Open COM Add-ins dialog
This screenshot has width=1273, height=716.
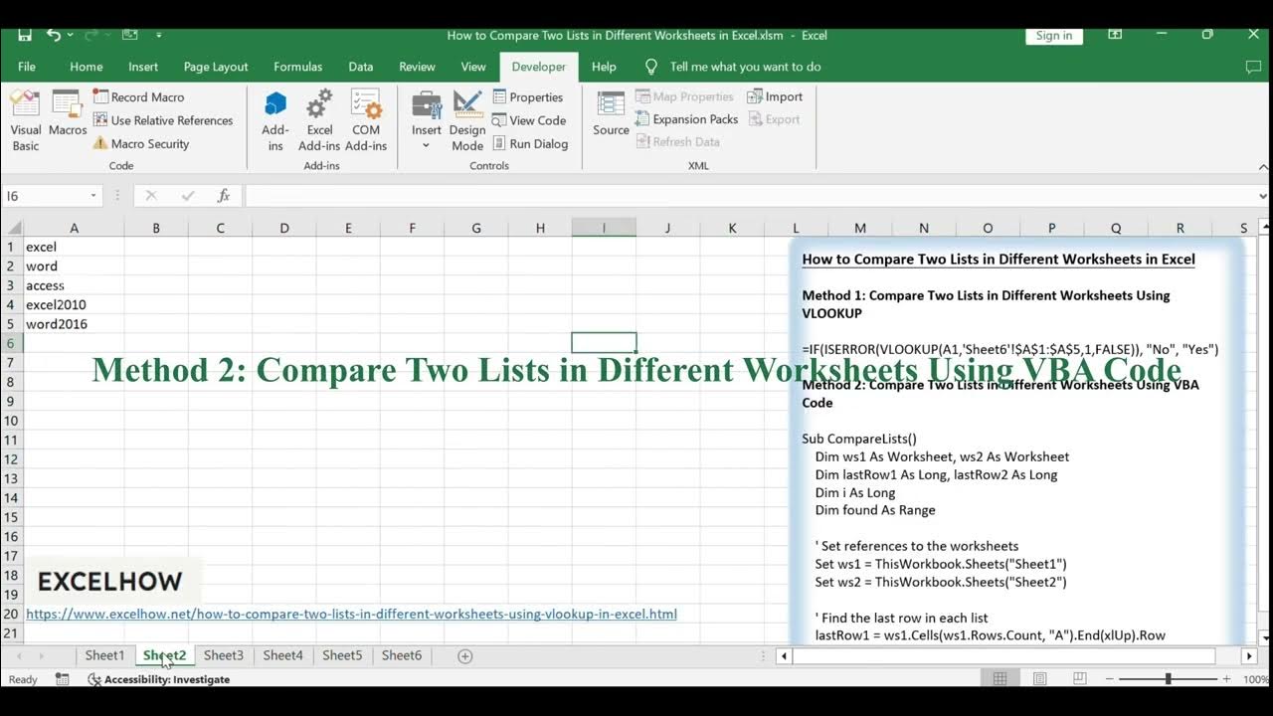click(x=366, y=120)
